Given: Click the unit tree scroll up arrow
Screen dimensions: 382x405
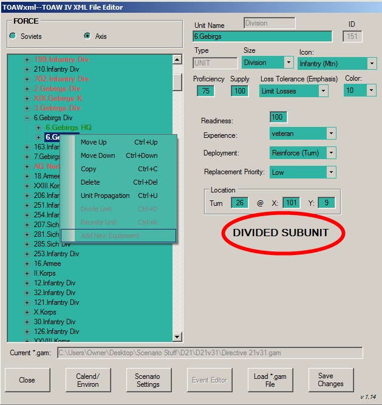Looking at the screenshot, I should tap(177, 60).
